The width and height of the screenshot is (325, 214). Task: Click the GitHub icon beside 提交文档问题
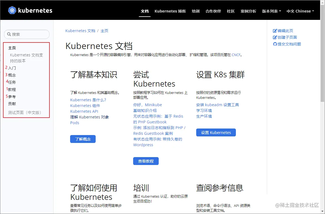[275, 44]
